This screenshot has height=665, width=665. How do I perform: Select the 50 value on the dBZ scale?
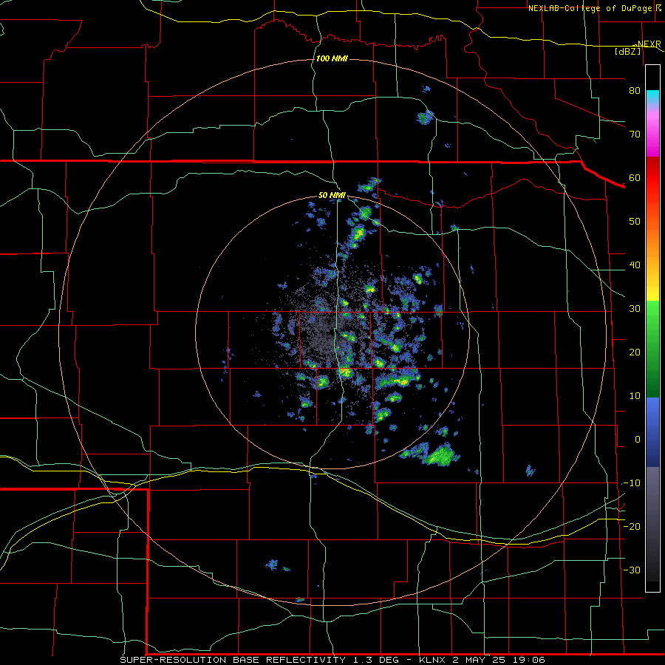click(635, 222)
